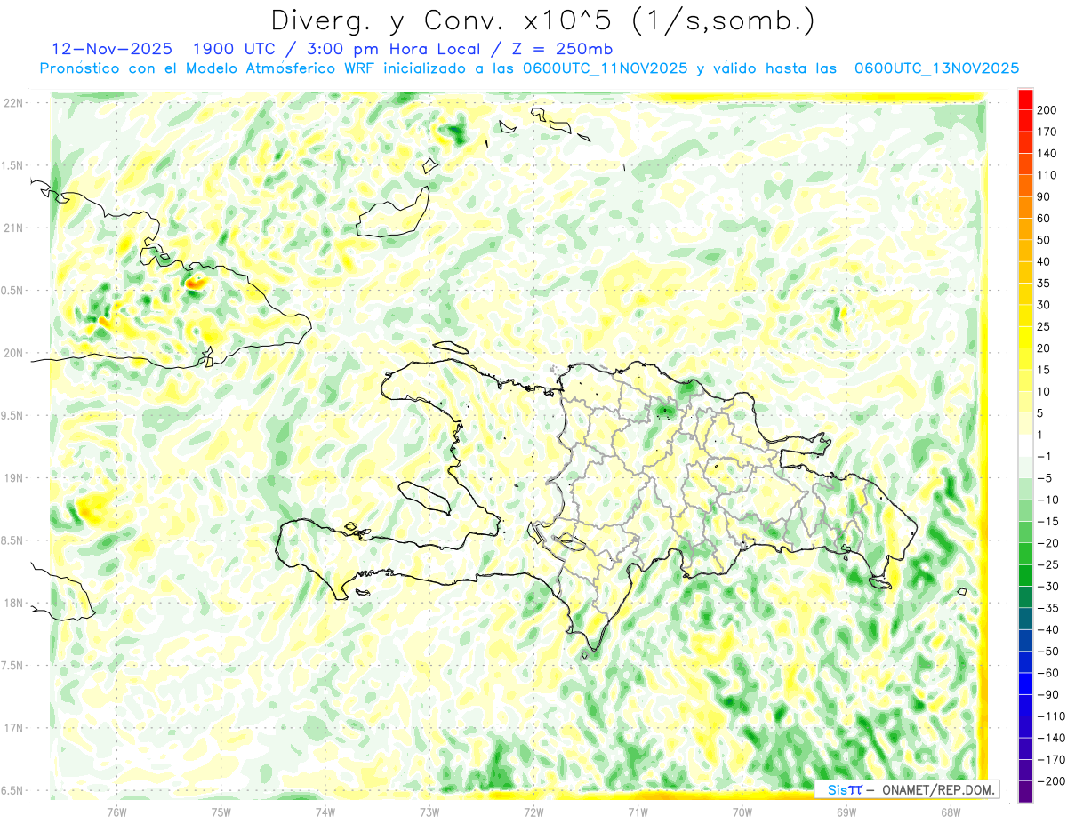Click the positive '20' colorbar label
This screenshot has width=1067, height=824.
click(1044, 348)
